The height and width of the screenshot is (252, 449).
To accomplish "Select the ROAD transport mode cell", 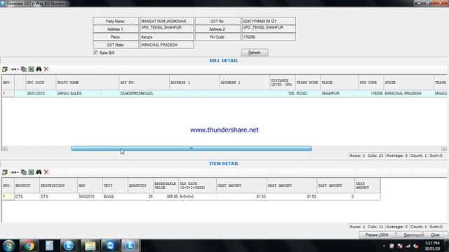I will coord(307,93).
